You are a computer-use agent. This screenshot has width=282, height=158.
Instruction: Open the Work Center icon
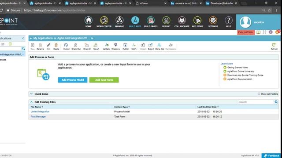104,21
